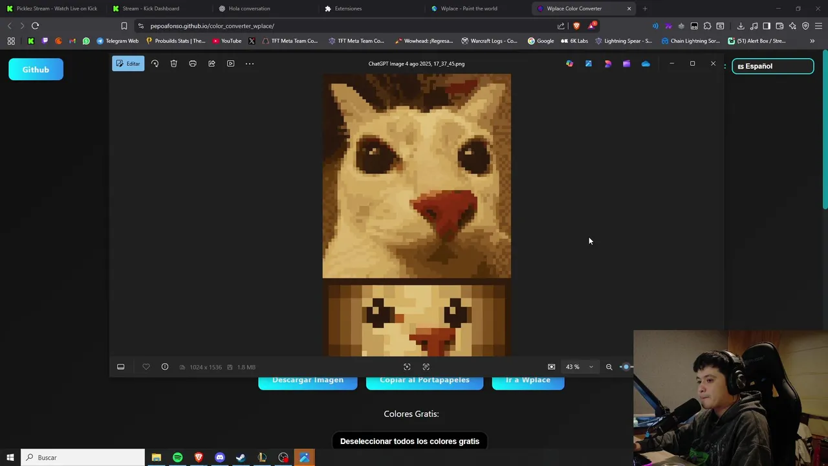
Task: Zoom out with magnifier minus icon
Action: pyautogui.click(x=609, y=367)
